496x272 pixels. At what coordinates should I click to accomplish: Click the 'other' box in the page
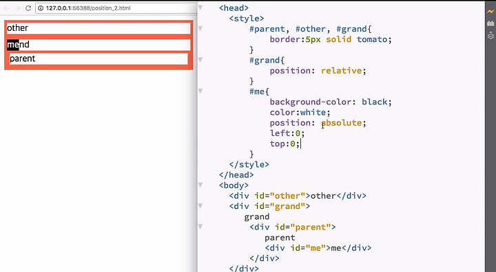(x=99, y=28)
